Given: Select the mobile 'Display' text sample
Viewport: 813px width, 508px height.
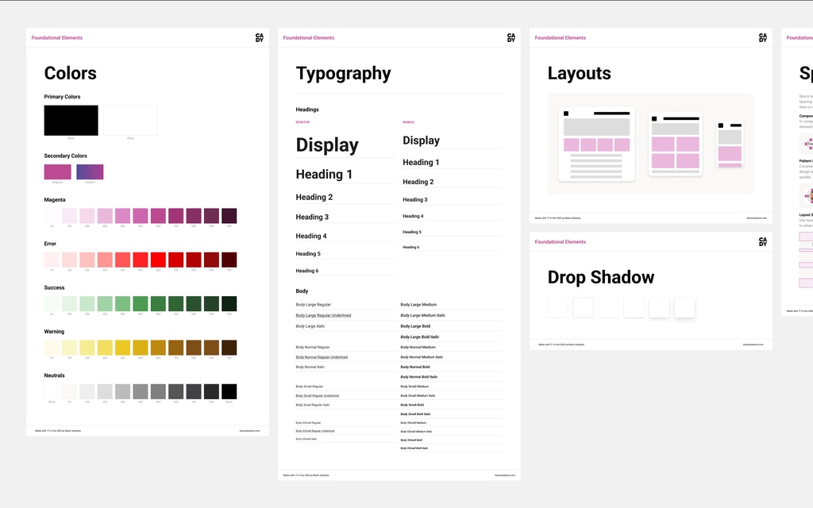Looking at the screenshot, I should click(421, 140).
